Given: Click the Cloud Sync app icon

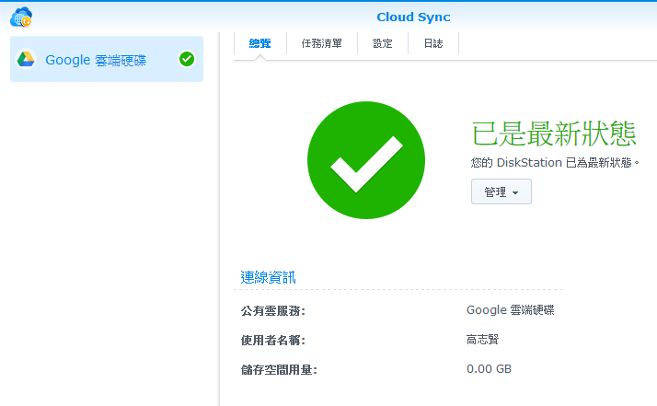Looking at the screenshot, I should (x=21, y=17).
